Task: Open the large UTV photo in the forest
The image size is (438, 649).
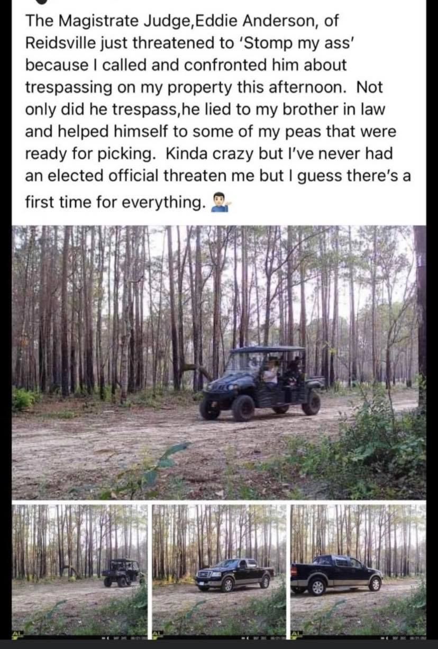Action: (x=218, y=362)
